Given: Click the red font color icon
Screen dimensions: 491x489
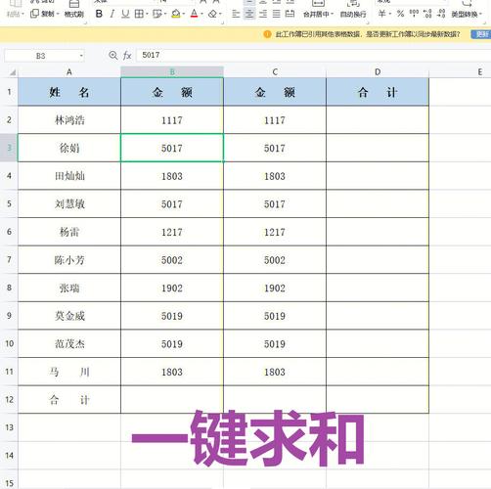Looking at the screenshot, I should [x=194, y=14].
